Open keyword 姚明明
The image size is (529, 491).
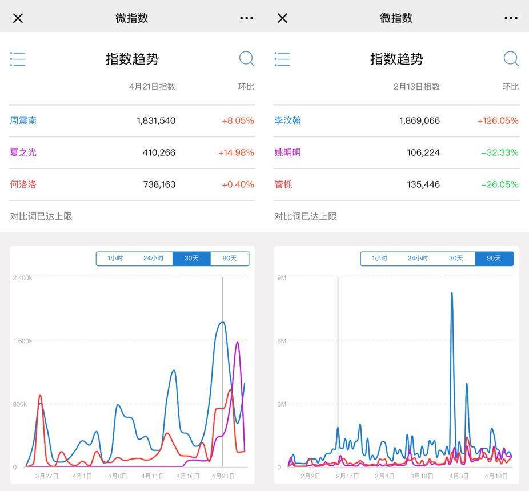coord(287,152)
